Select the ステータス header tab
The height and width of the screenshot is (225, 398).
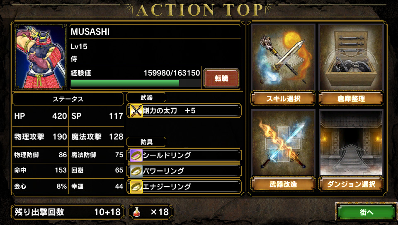pyautogui.click(x=68, y=99)
